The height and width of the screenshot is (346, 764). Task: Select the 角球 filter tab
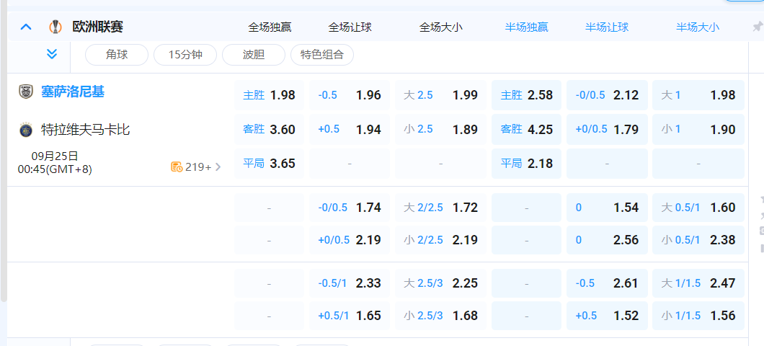point(116,54)
